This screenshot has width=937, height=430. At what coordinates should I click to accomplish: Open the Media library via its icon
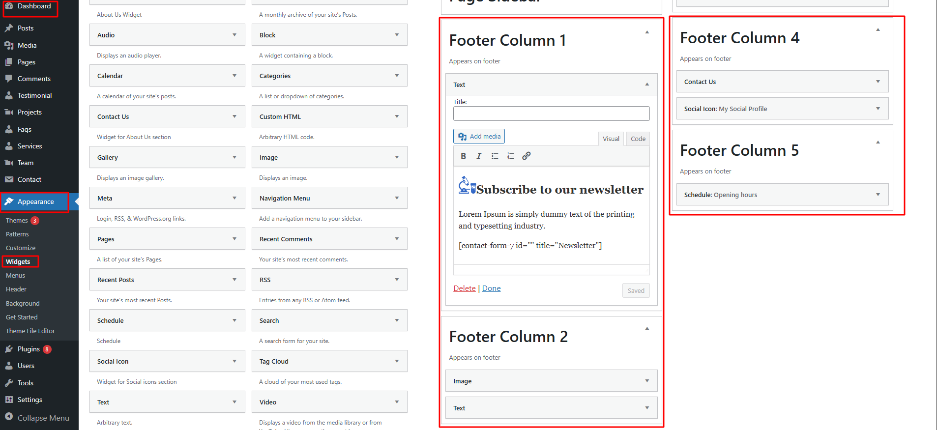click(10, 45)
